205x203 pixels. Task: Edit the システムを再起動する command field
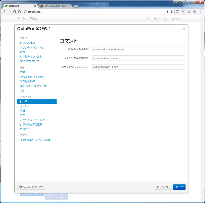(x=139, y=58)
